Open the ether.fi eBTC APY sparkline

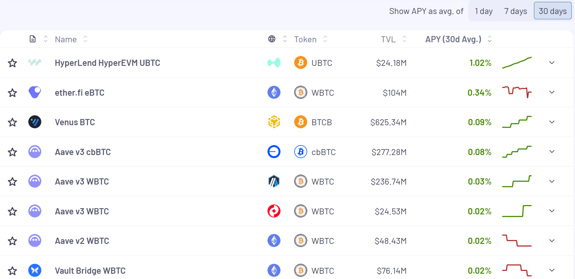517,92
